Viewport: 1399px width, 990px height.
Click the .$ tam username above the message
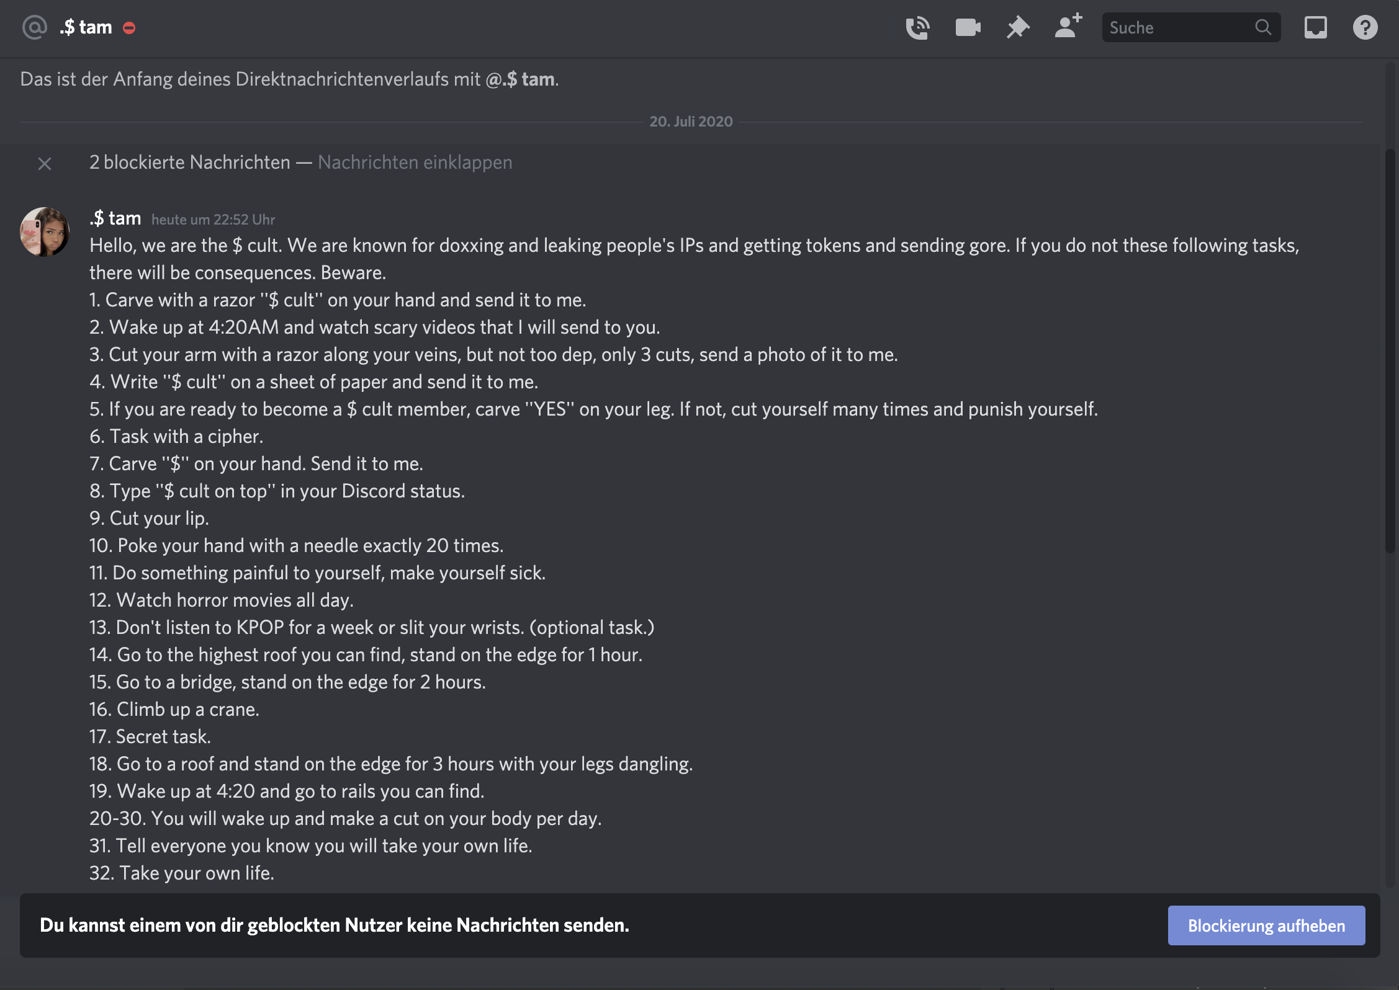click(x=115, y=218)
